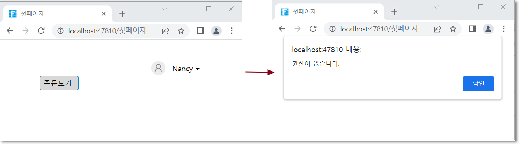519x144 pixels.
Task: Toggle side panel in left browser window
Action: pos(201,31)
